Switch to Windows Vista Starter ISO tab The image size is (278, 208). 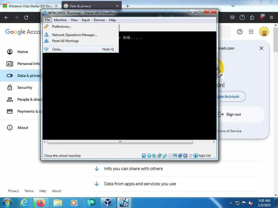coord(30,6)
